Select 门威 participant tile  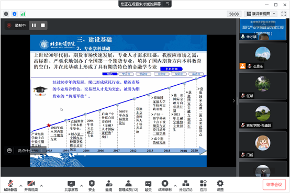(x=263, y=145)
